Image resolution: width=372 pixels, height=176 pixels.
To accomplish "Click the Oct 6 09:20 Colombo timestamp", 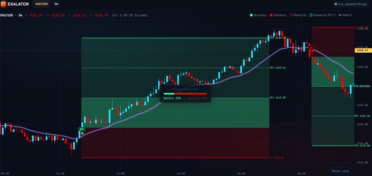I will pyautogui.click(x=130, y=15).
